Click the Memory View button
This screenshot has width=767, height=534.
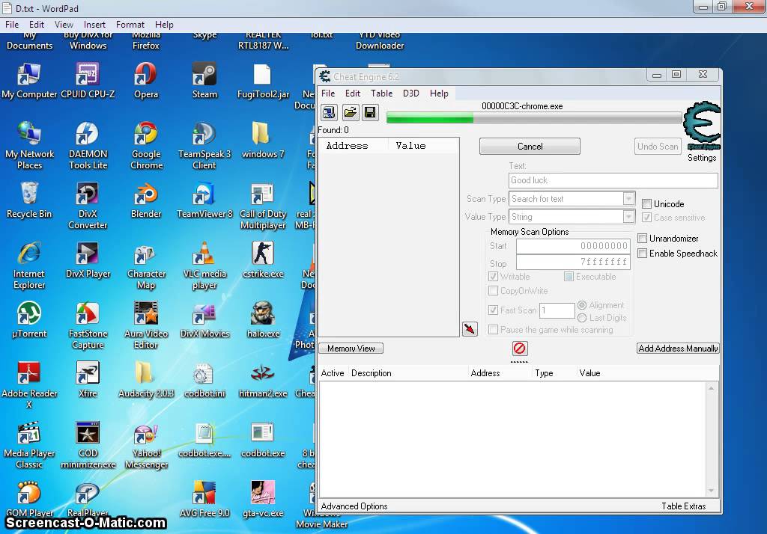tap(351, 349)
